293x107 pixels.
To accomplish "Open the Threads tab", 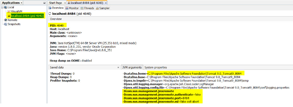I will [87, 8].
